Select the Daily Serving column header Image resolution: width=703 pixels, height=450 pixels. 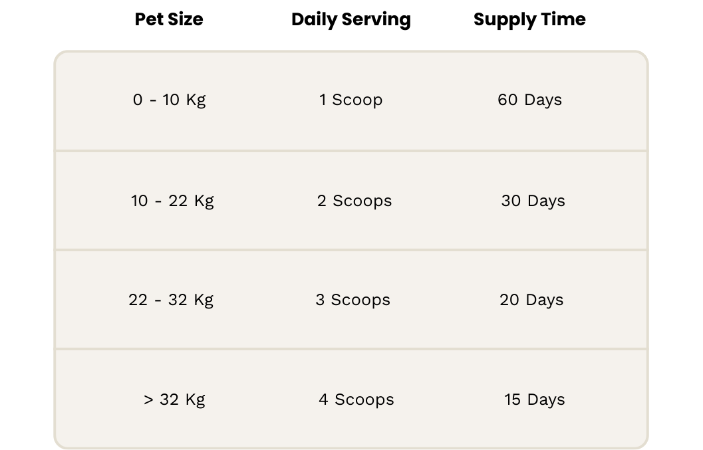point(351,19)
